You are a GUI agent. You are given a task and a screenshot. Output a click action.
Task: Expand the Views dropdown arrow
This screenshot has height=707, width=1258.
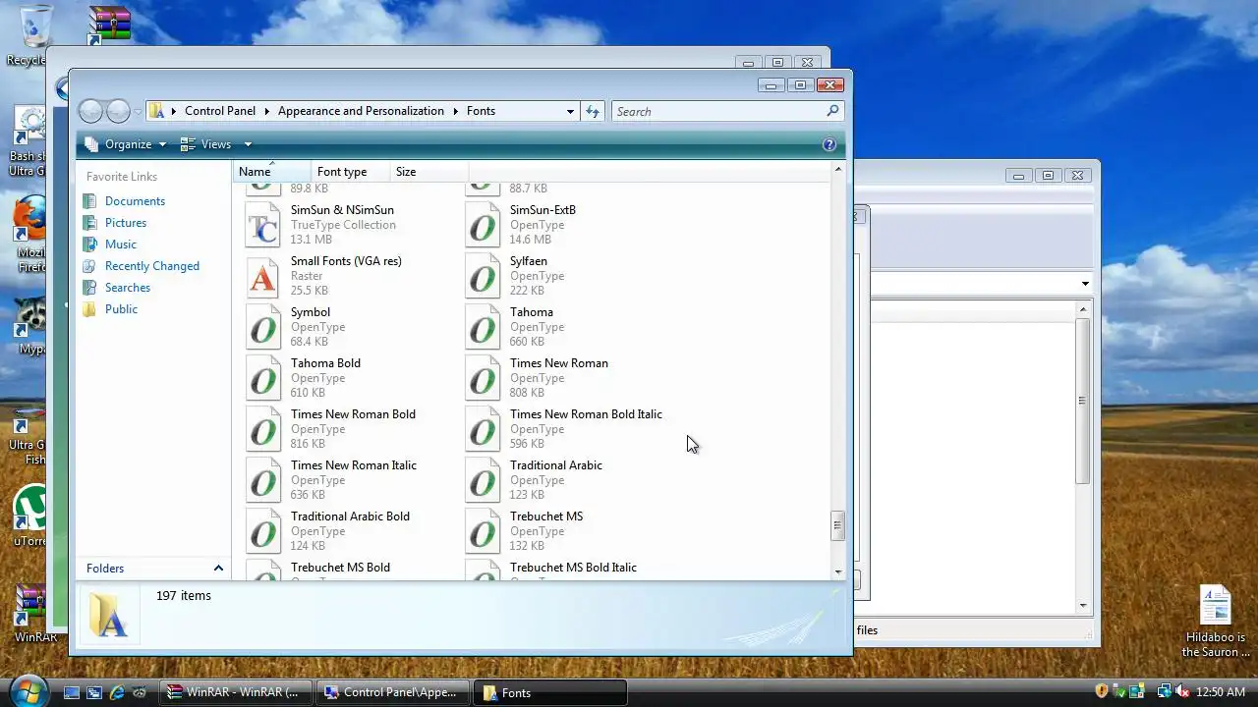point(248,144)
